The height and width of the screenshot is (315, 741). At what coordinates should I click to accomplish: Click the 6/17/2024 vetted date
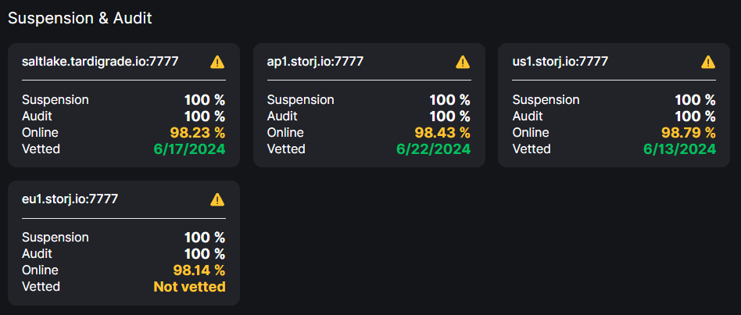click(x=189, y=149)
